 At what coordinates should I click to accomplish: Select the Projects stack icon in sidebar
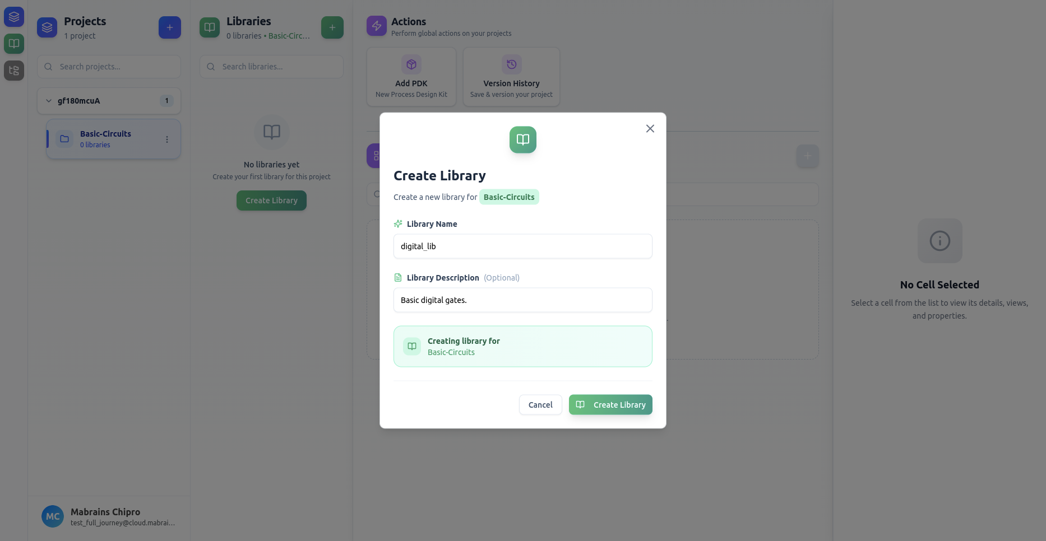(13, 17)
